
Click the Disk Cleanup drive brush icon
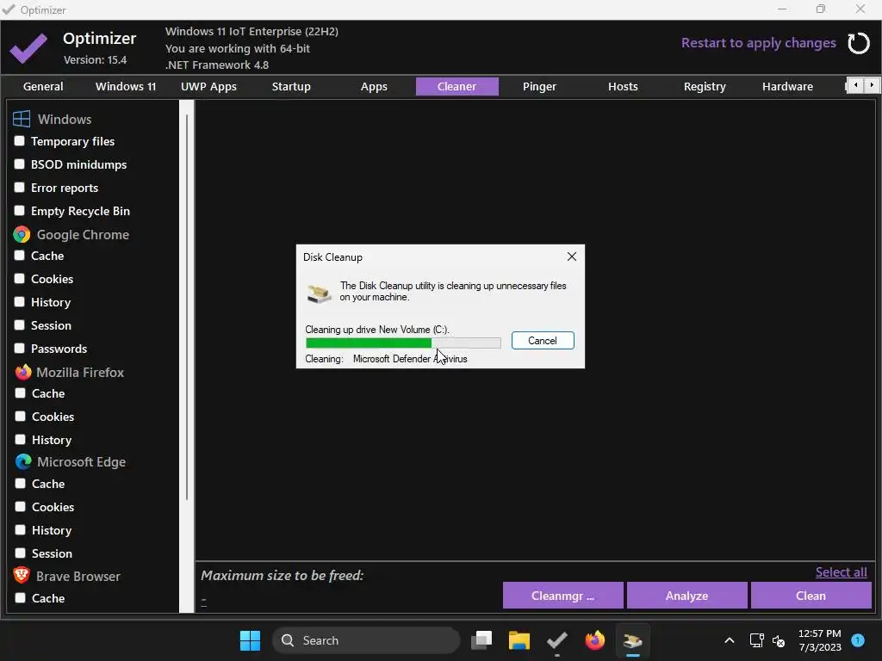coord(319,293)
